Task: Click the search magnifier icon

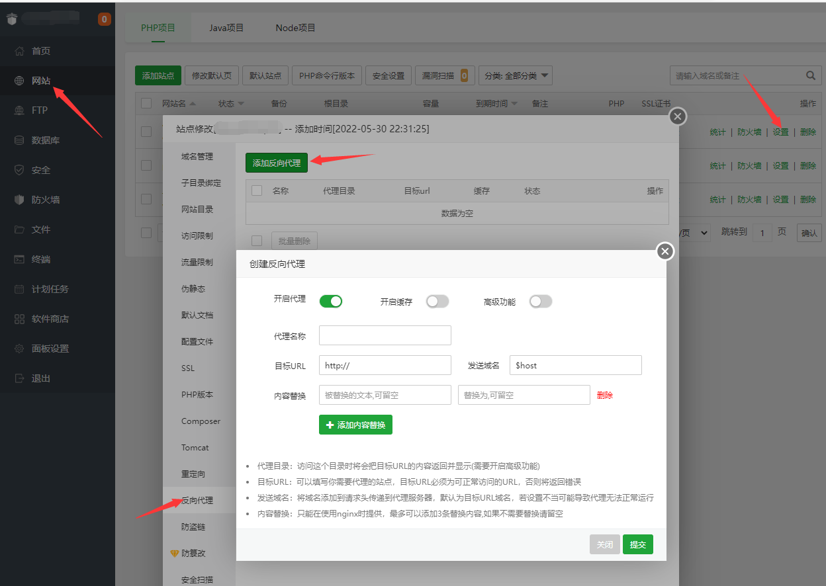Action: coord(810,75)
